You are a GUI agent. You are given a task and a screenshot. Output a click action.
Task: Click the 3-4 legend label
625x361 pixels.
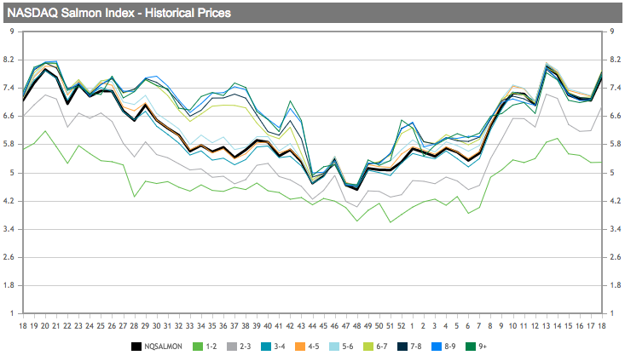[280, 347]
